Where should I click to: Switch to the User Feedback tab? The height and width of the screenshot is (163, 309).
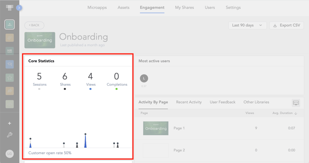[x=222, y=102]
